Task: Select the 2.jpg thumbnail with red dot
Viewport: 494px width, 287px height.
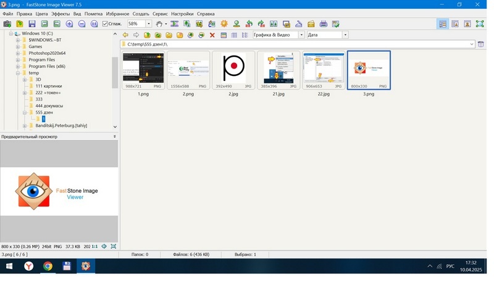Action: pos(233,70)
